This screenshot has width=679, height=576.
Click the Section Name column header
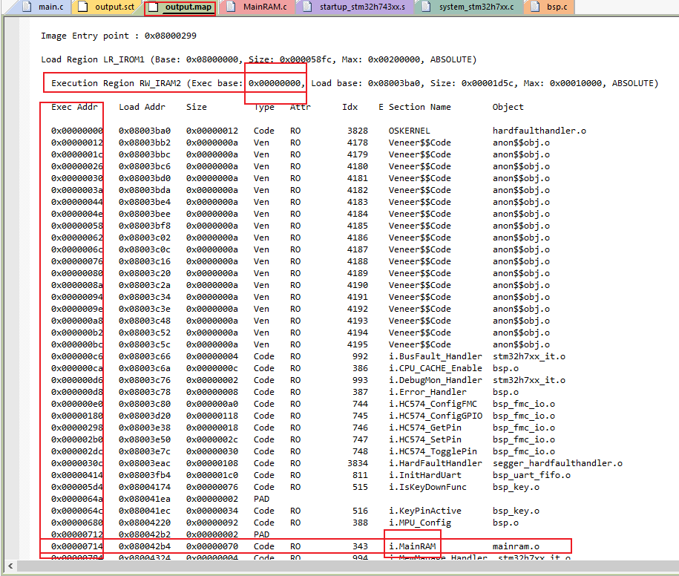pos(419,107)
